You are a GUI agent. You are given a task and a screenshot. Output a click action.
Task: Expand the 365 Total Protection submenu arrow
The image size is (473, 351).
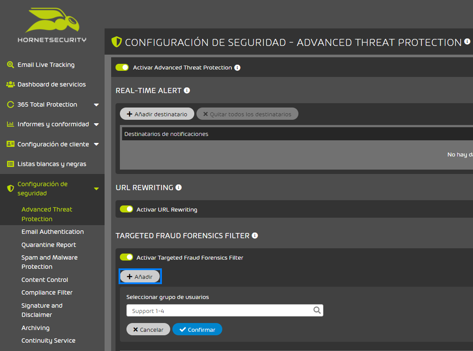96,105
